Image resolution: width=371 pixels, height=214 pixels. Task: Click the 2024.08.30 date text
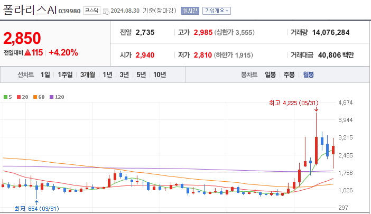pos(125,11)
